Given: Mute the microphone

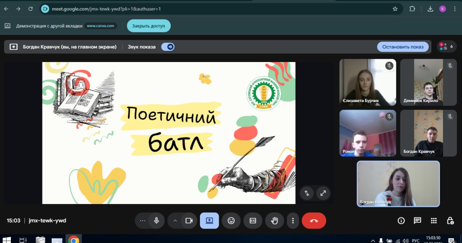Looking at the screenshot, I should (x=156, y=221).
